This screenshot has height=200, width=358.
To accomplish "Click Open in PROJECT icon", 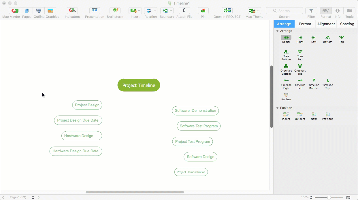I will (x=227, y=11).
